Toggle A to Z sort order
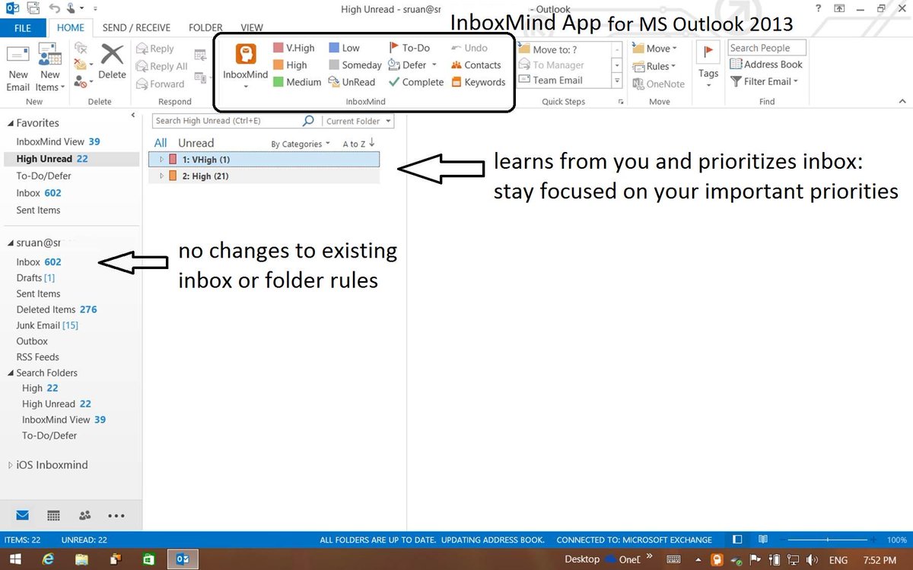This screenshot has width=913, height=570. (x=359, y=144)
